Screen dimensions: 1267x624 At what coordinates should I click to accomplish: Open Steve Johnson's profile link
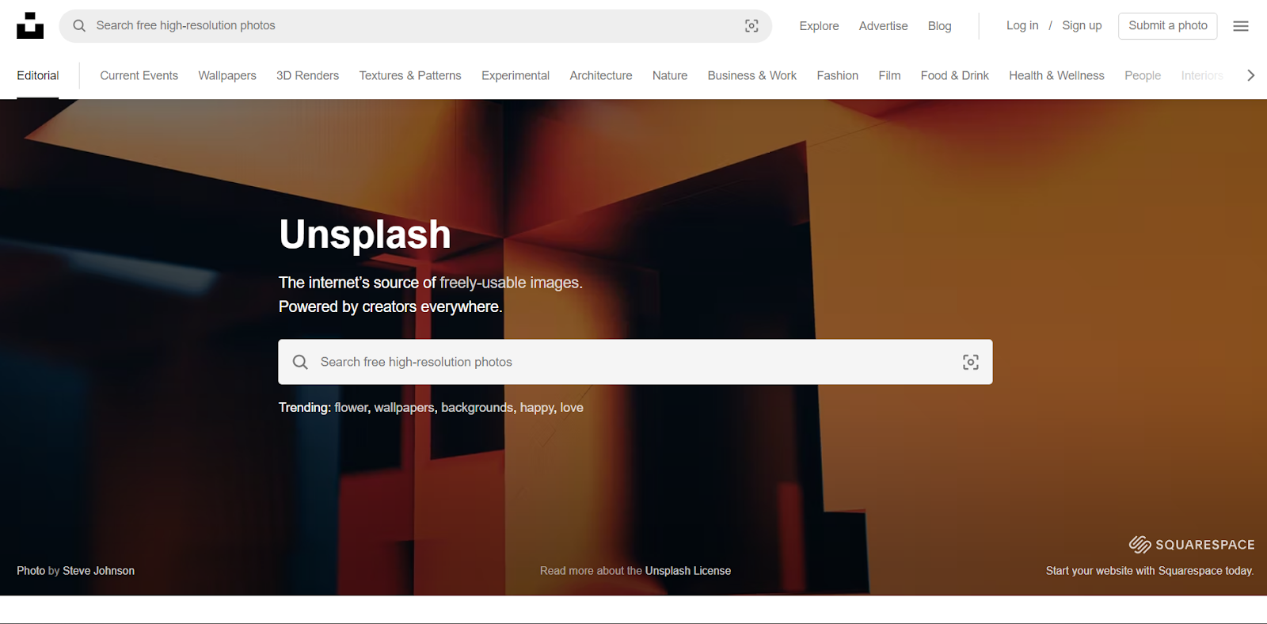[98, 570]
